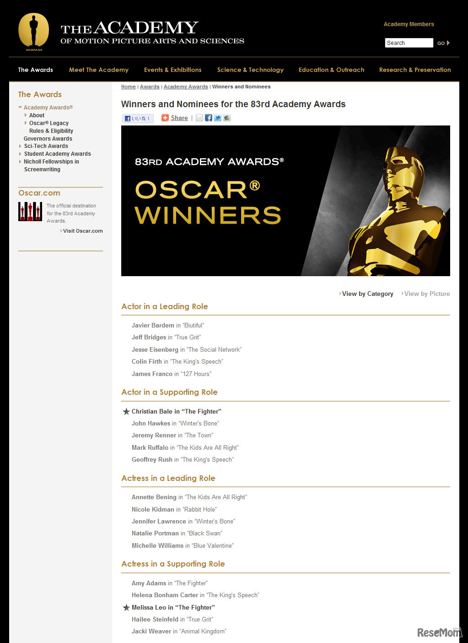Click the Oscar.com sidebar heading
Screen dimensions: 468x643
click(x=39, y=193)
